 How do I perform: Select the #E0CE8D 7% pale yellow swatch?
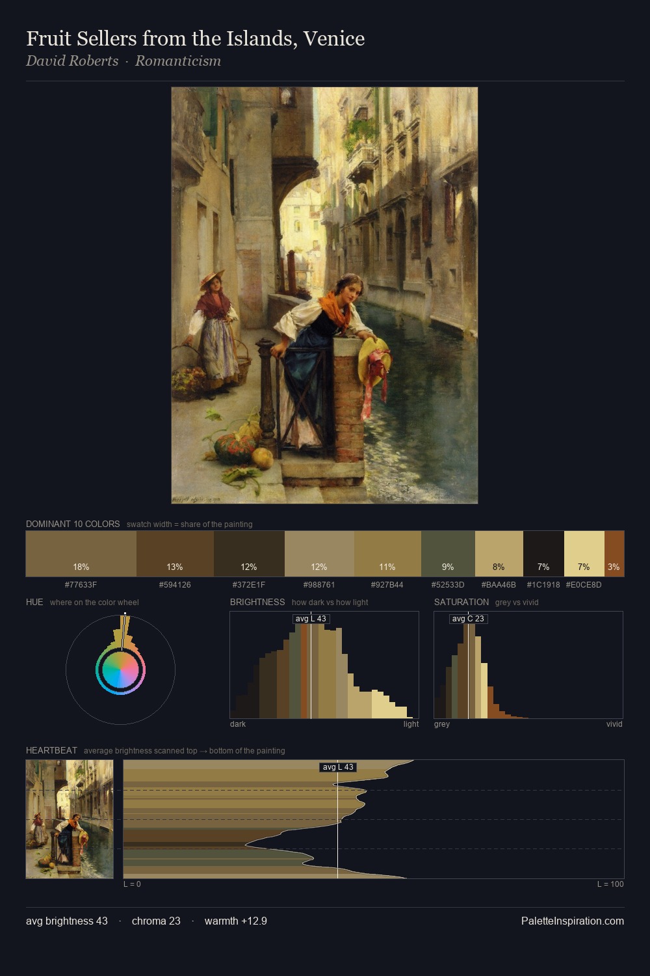(584, 554)
